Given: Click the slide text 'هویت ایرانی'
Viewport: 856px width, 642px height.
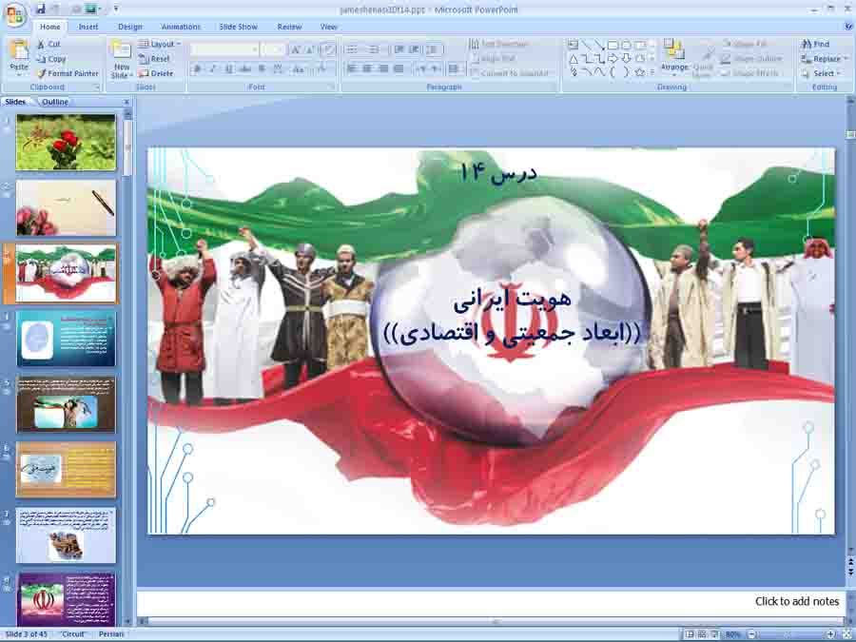Looking at the screenshot, I should coord(512,302).
